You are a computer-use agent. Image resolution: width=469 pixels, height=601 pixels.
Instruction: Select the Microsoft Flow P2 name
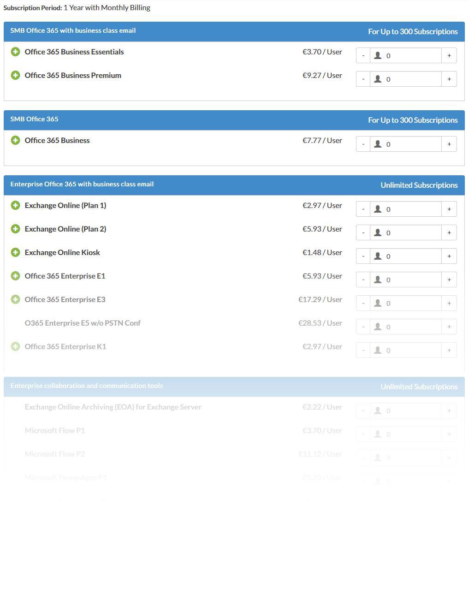coord(55,454)
